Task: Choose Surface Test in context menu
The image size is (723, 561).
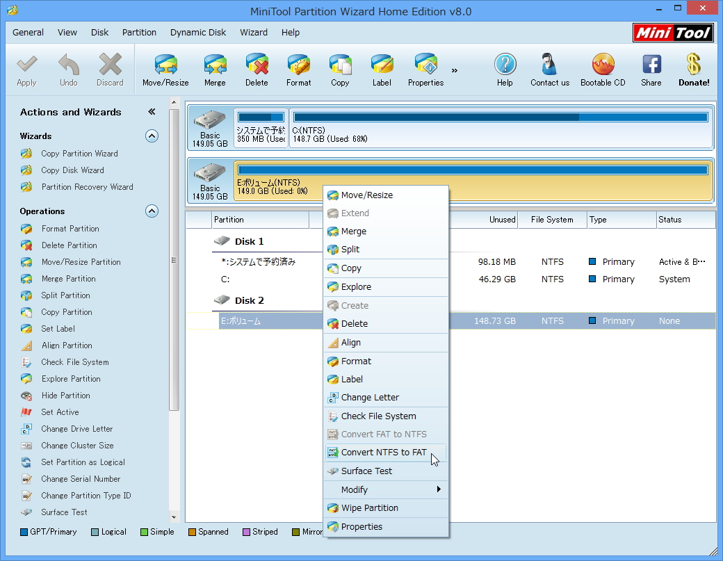Action: 386,471
